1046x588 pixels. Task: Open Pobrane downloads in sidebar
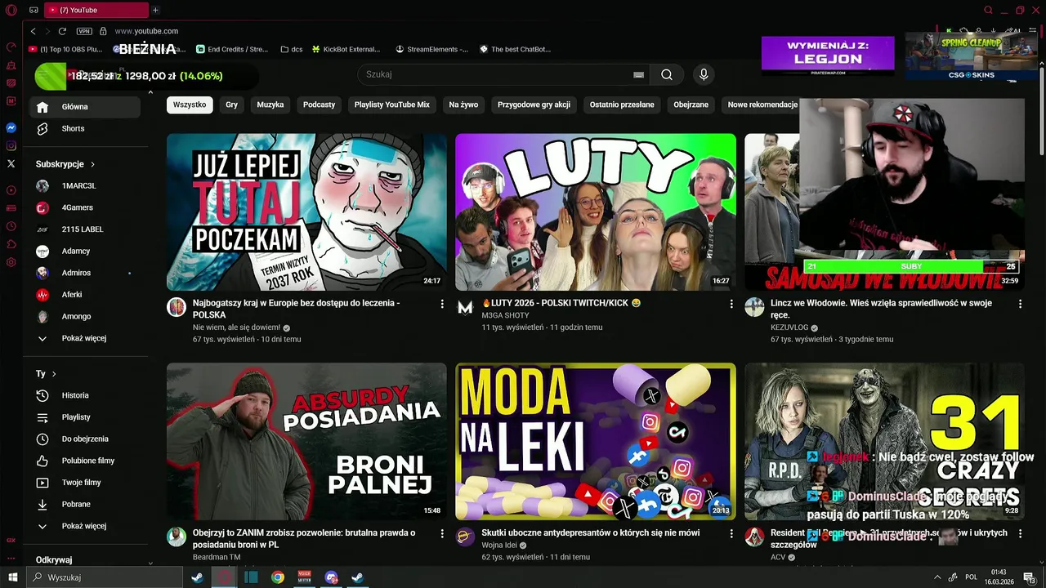pyautogui.click(x=85, y=505)
